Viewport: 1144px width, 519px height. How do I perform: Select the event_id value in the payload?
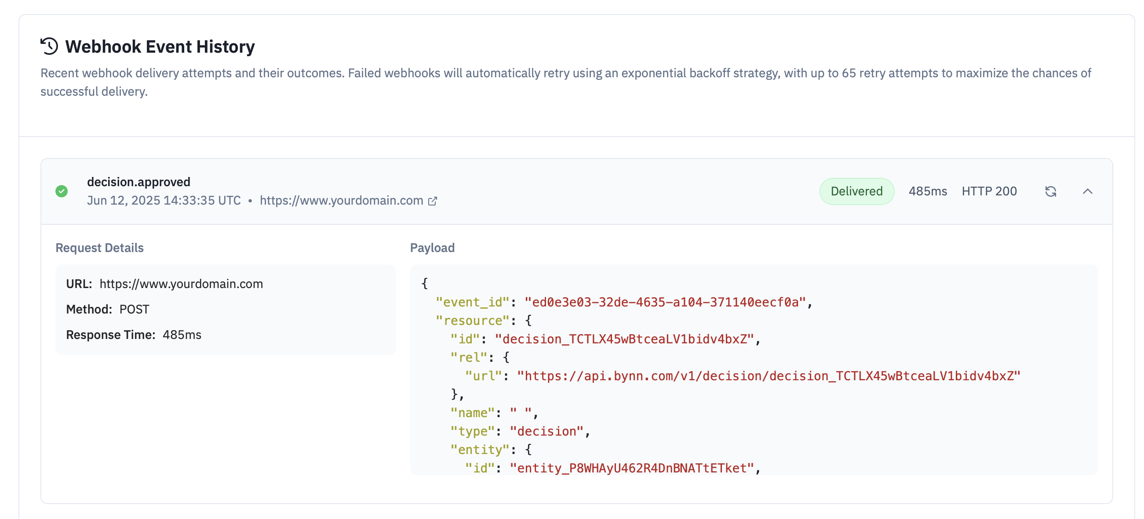pyautogui.click(x=665, y=303)
